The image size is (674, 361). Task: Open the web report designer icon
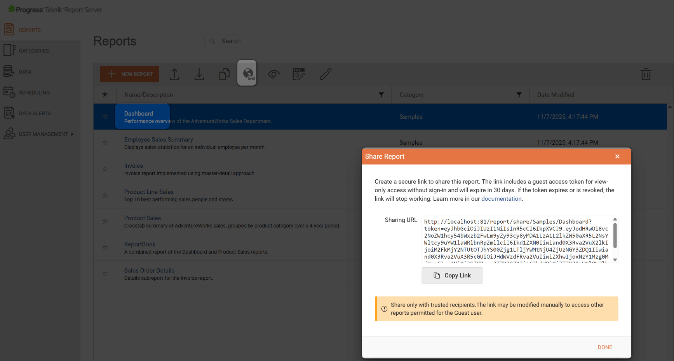point(299,74)
